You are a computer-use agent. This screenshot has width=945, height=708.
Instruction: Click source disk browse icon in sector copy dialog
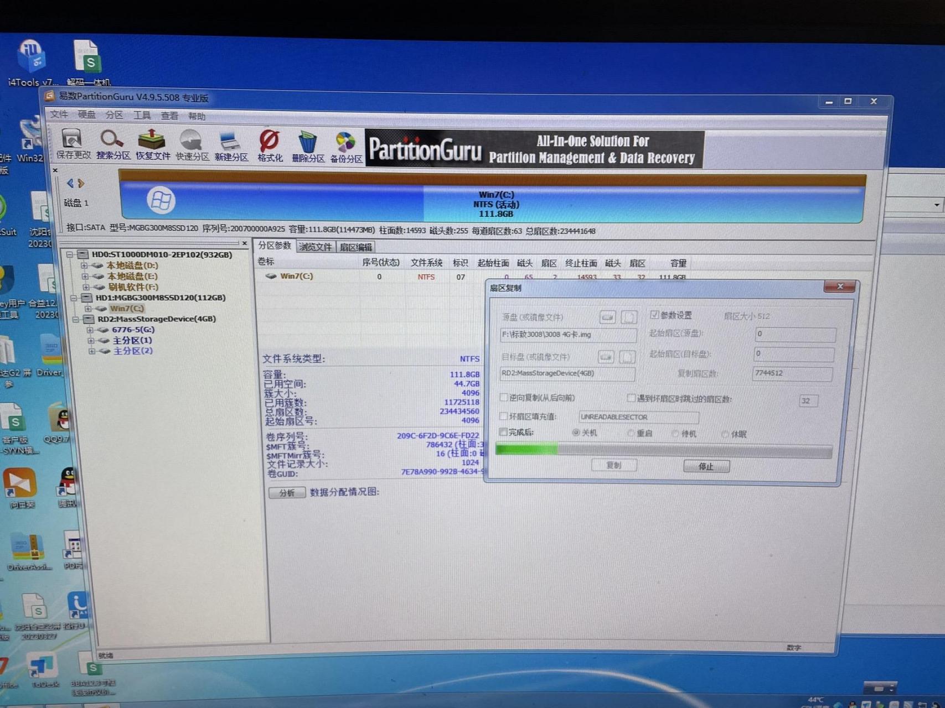click(x=607, y=317)
